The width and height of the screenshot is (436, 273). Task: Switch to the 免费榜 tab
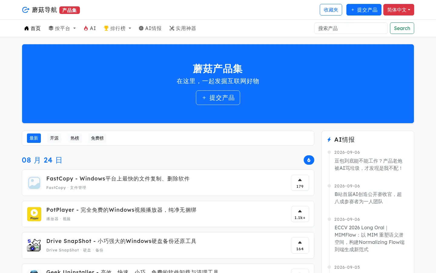(x=97, y=138)
